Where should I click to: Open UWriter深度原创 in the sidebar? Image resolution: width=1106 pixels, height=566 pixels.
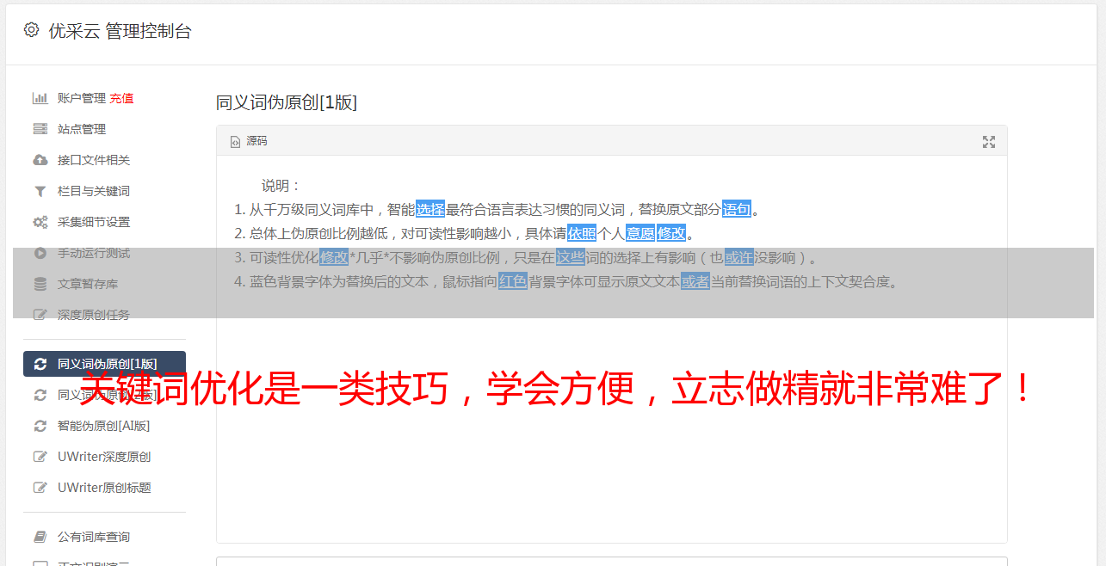(104, 457)
